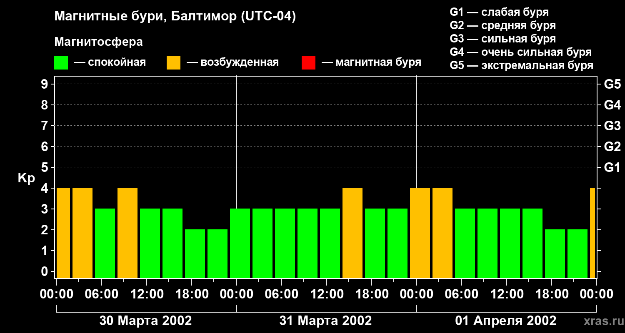Click the '31 Марта 2002' date label
The width and height of the screenshot is (625, 333).
[325, 321]
